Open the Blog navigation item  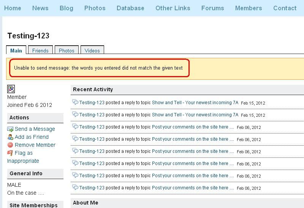coord(66,8)
